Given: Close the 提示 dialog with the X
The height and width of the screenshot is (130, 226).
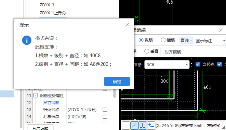Looking at the screenshot, I should pos(127,25).
